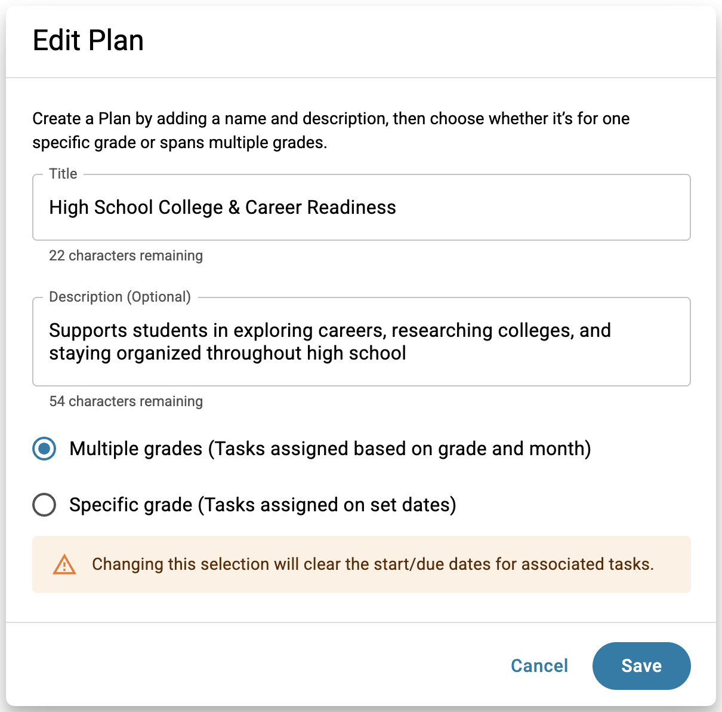Click the orange warning triangle icon
The width and height of the screenshot is (722, 712).
tap(64, 564)
